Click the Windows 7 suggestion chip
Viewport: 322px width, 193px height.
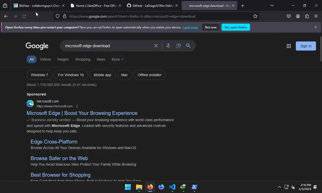pos(39,75)
